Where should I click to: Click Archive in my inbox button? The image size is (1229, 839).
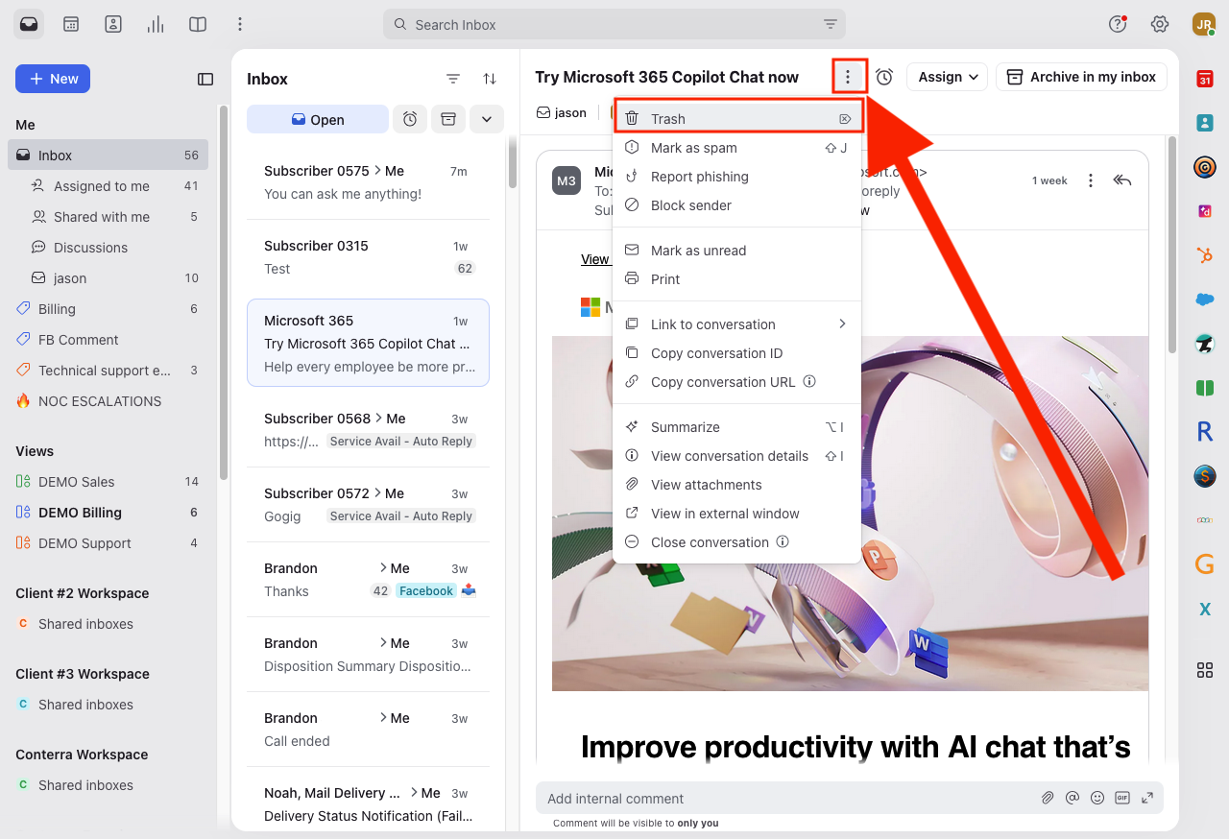pos(1081,77)
